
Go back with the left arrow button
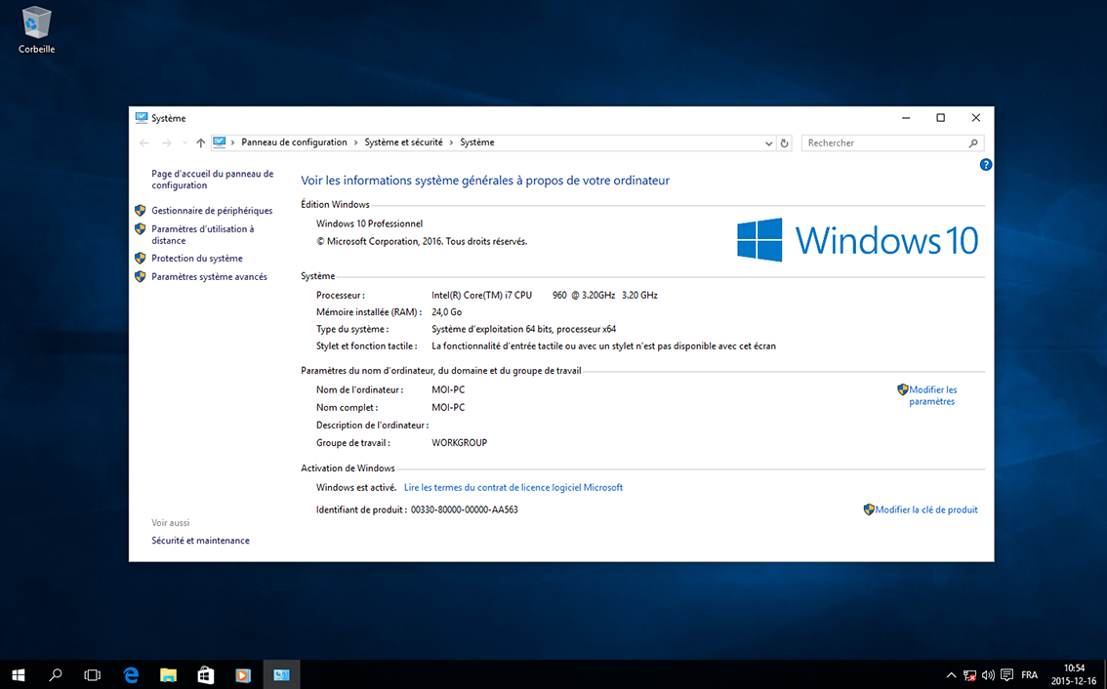coord(144,142)
